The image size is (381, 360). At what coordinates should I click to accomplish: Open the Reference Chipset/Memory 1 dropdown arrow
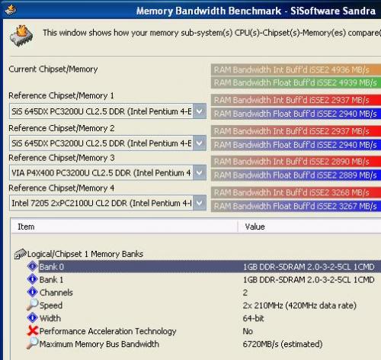200,111
